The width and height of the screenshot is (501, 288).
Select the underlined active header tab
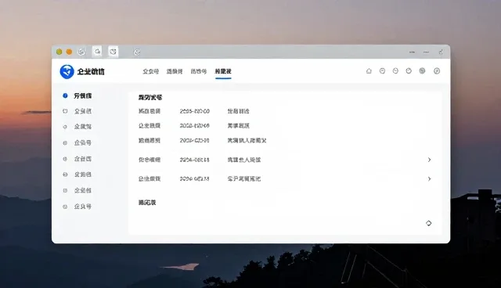[223, 71]
